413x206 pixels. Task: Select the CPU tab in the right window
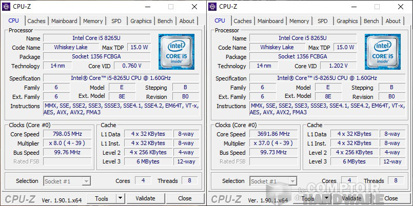click(x=220, y=20)
